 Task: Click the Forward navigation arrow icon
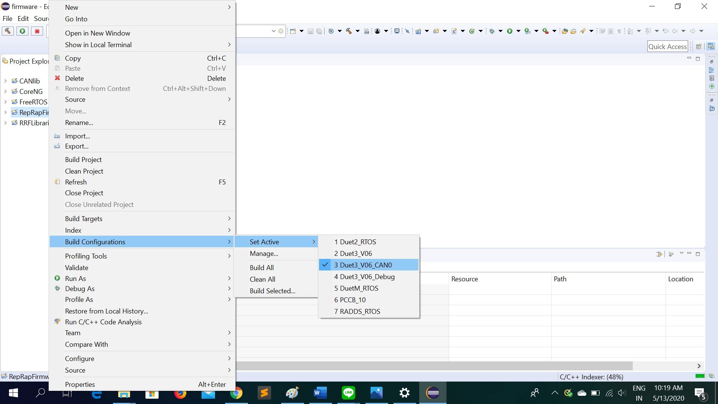[x=693, y=31]
